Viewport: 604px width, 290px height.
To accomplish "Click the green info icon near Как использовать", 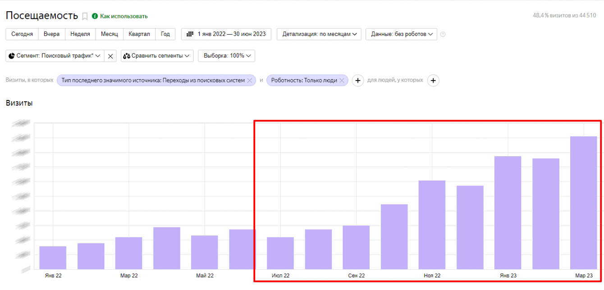I will click(x=95, y=16).
